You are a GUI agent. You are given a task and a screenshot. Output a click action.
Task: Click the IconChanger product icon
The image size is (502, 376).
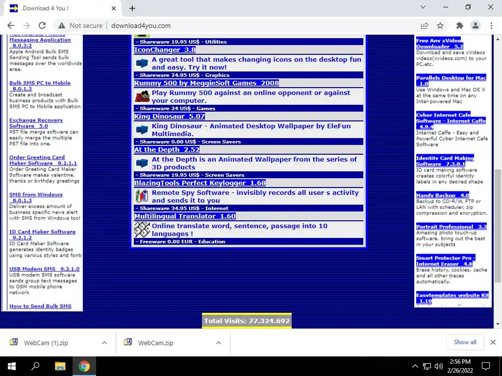point(142,63)
